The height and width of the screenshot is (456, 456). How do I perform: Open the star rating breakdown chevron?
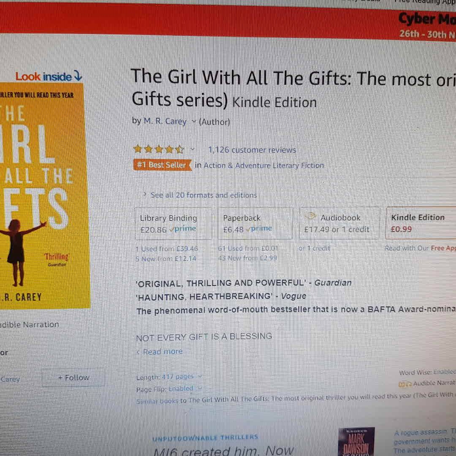pos(192,150)
